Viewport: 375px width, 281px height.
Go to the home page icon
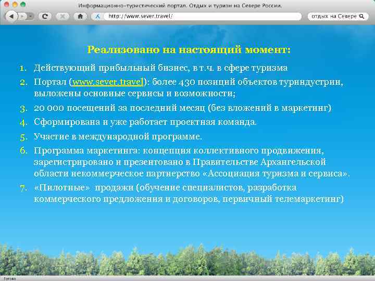click(80, 16)
